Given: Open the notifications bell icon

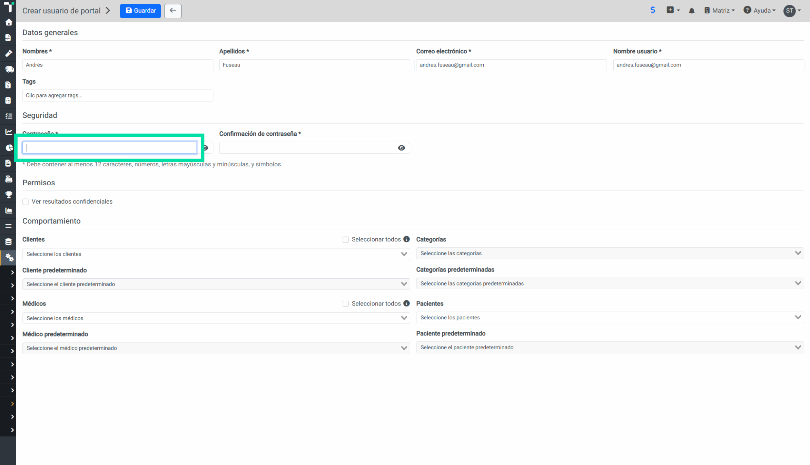Looking at the screenshot, I should (x=691, y=11).
